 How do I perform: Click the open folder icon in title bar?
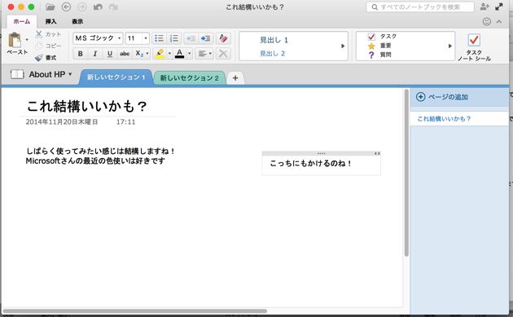[x=50, y=7]
